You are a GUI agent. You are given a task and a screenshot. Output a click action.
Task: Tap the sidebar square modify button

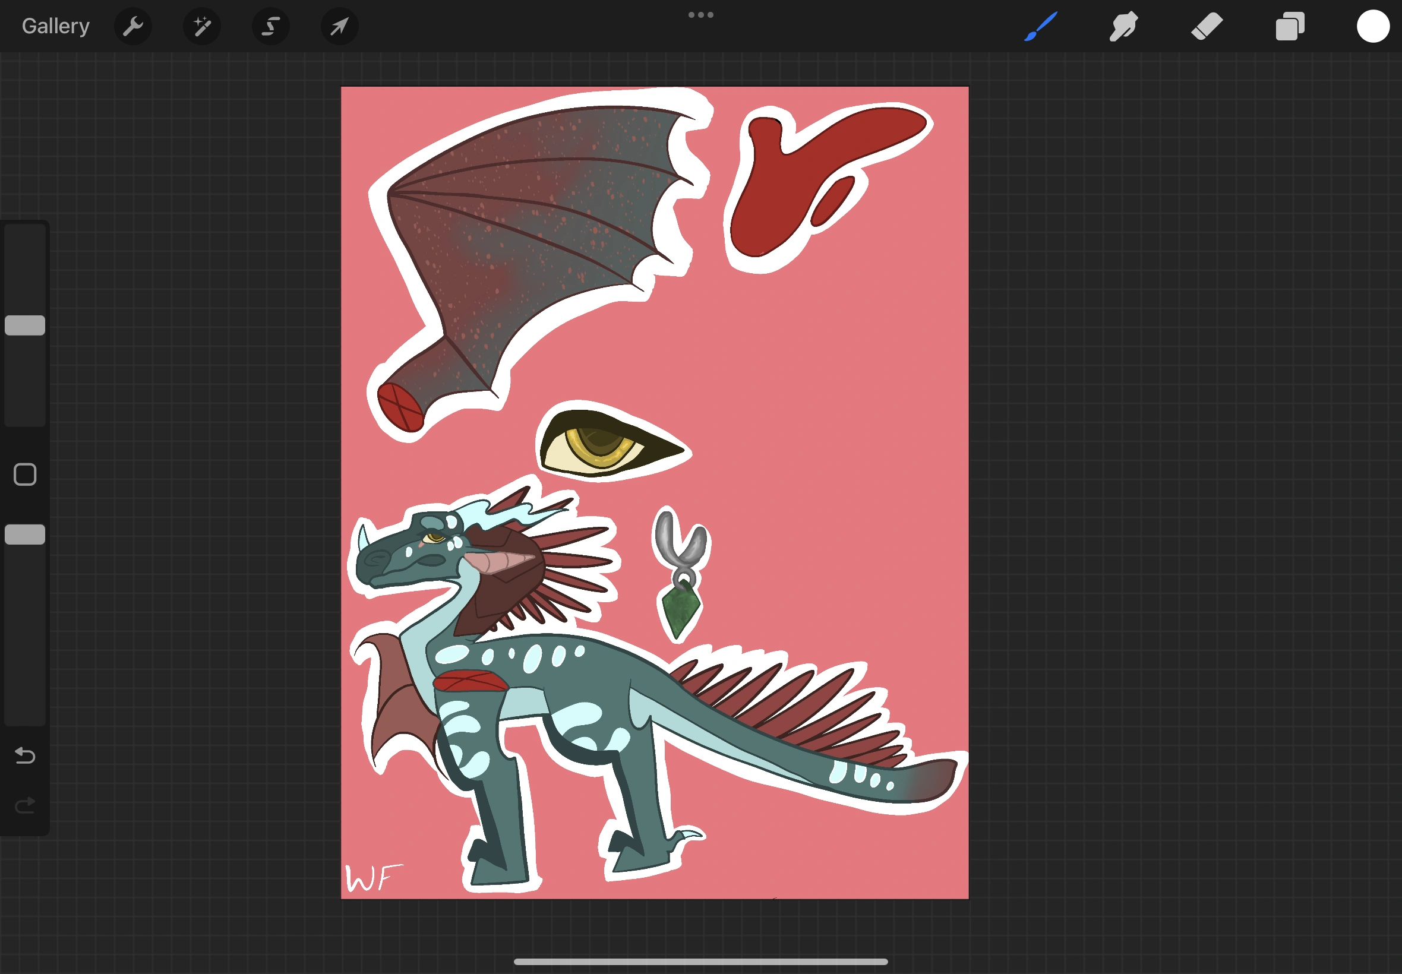pos(25,474)
